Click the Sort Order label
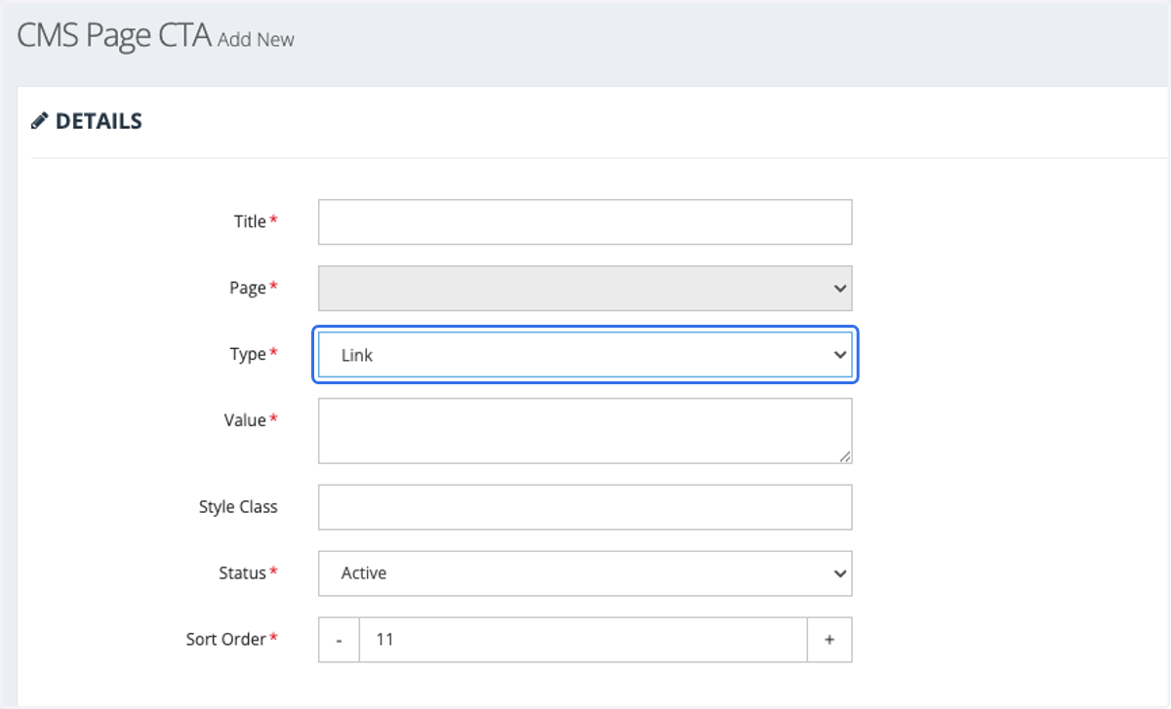Image resolution: width=1171 pixels, height=709 pixels. pyautogui.click(x=226, y=640)
